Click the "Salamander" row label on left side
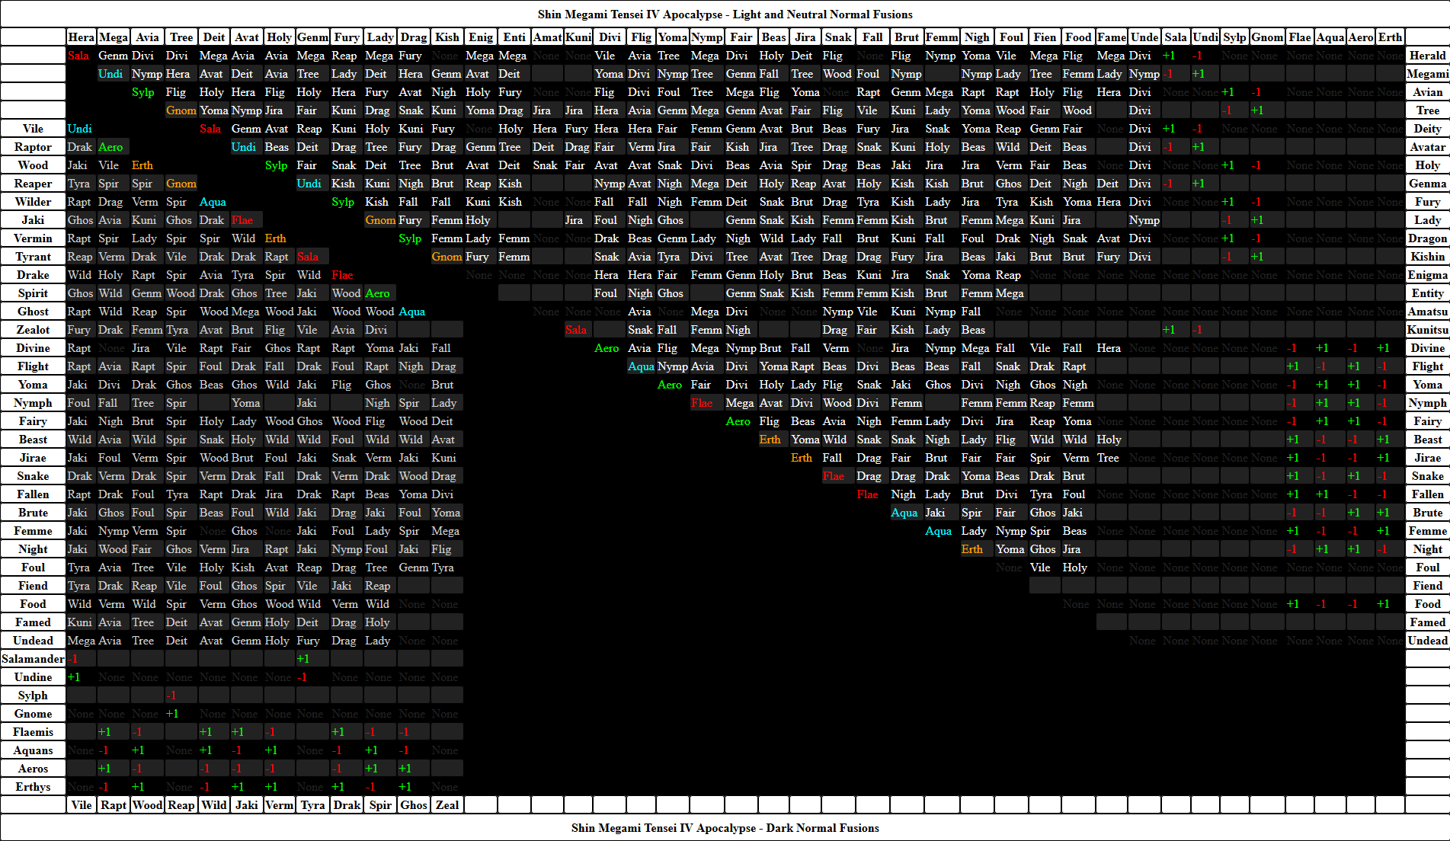This screenshot has width=1450, height=841. coord(33,659)
